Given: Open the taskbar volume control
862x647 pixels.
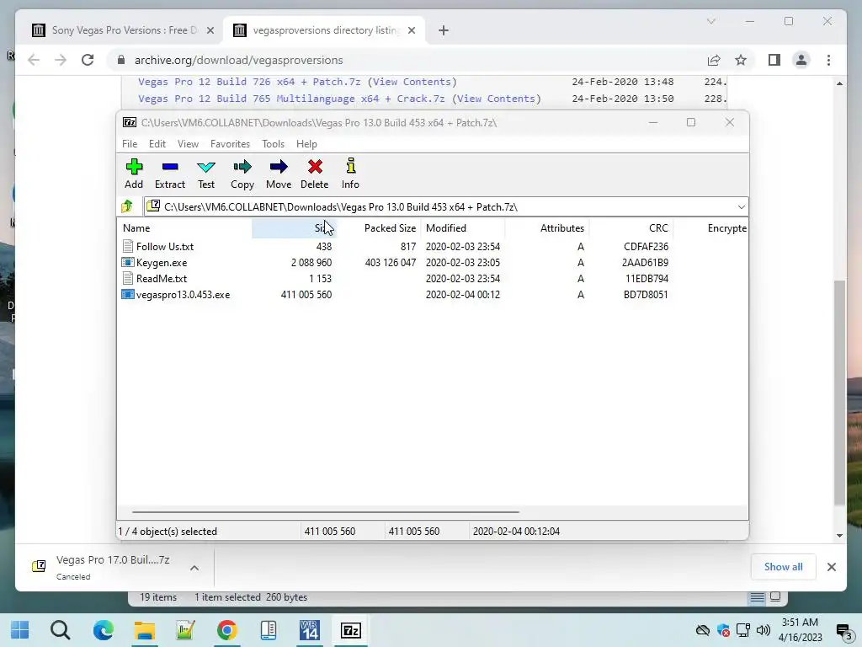Looking at the screenshot, I should (763, 630).
